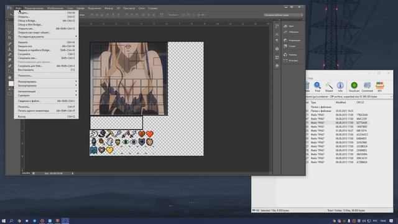This screenshot has width=398, height=224.
Task: Open the Каналы (Channels) panel icon
Action: click(285, 55)
